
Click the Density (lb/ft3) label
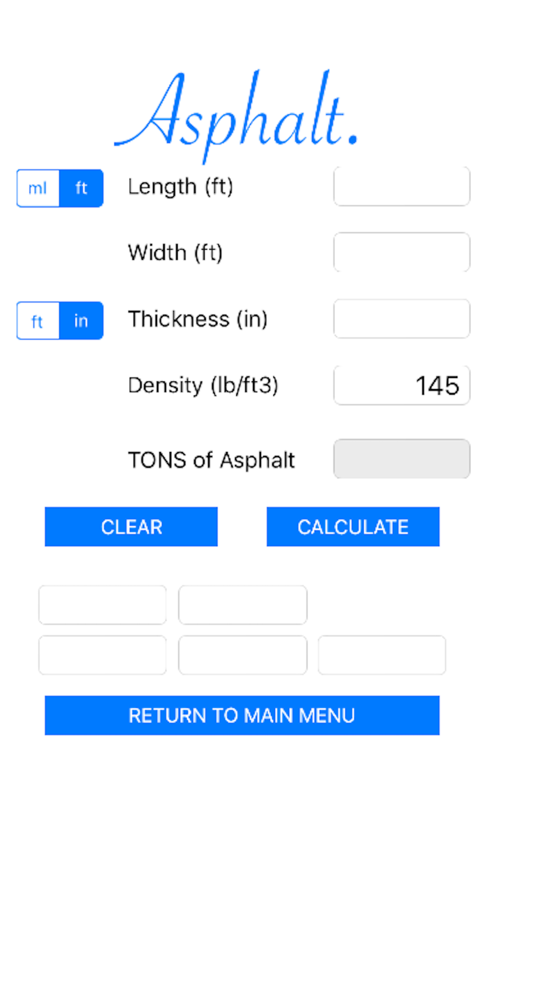tap(203, 385)
